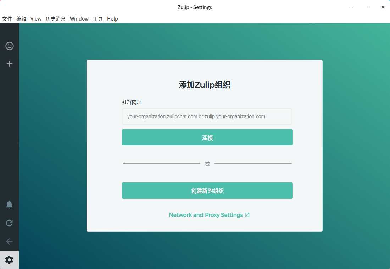Click the 连接 connect button
390x269 pixels.
click(x=207, y=137)
